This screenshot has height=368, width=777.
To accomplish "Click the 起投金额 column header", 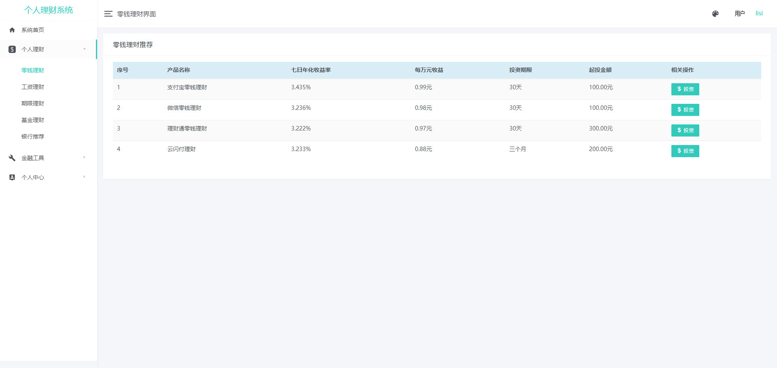I will coord(600,70).
